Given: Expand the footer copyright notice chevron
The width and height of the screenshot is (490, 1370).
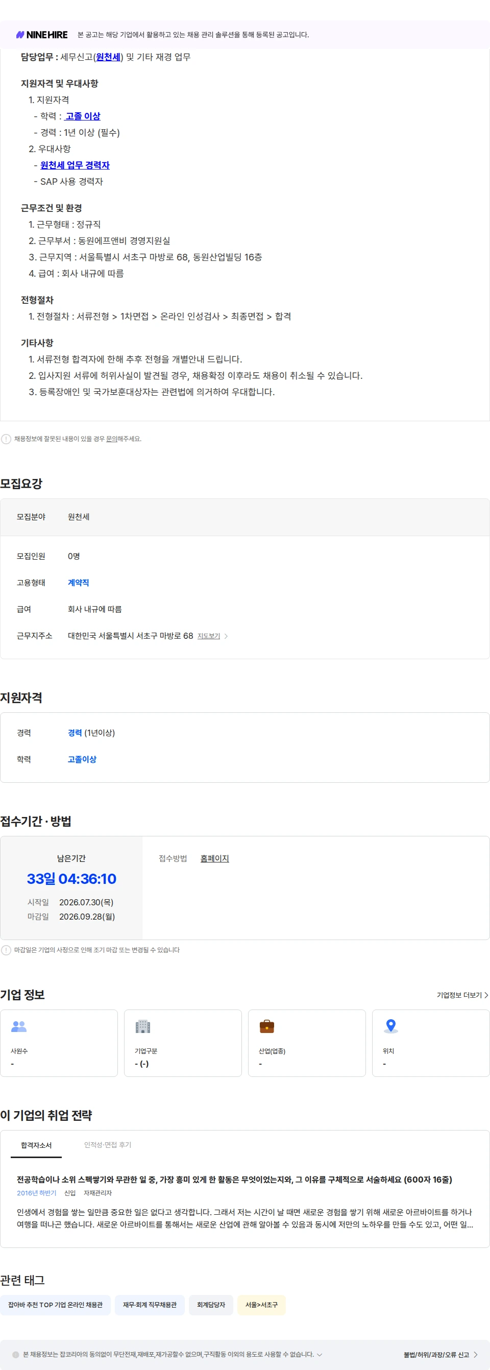Looking at the screenshot, I should click(320, 1355).
